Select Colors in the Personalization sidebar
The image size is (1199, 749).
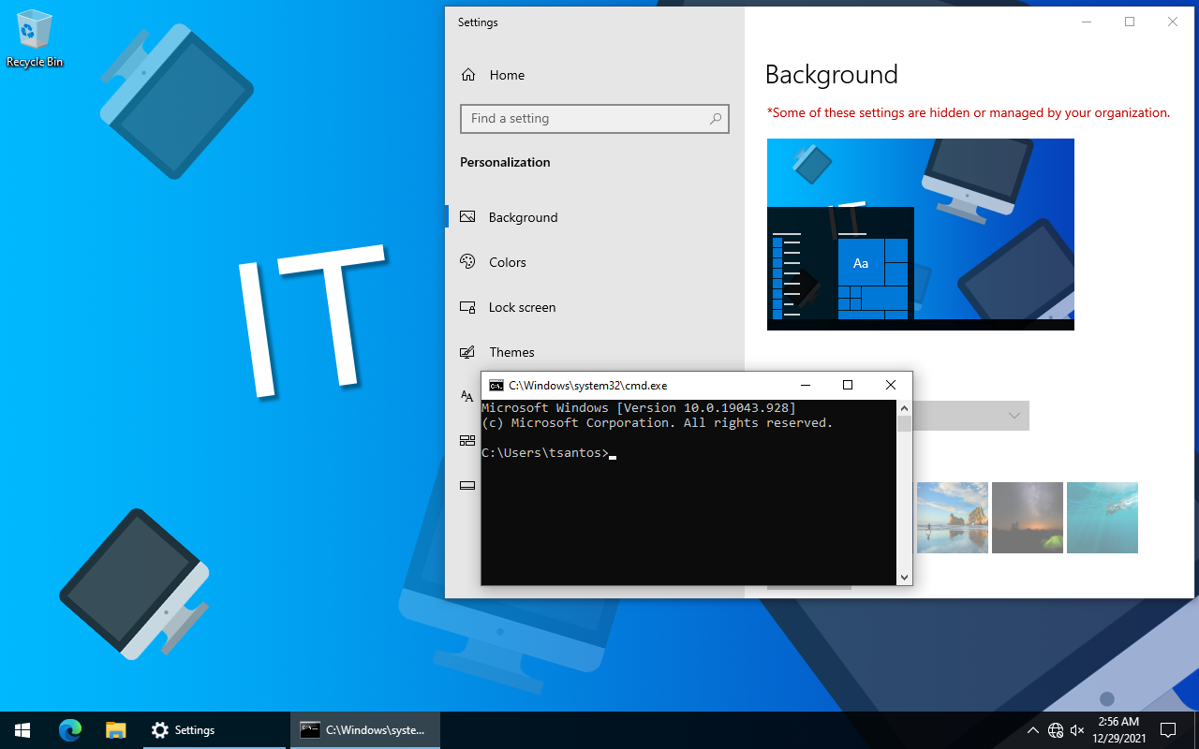[x=507, y=262]
